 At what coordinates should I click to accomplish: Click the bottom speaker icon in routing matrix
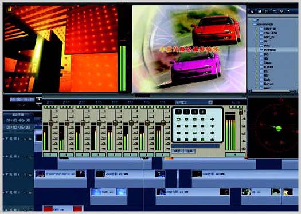coord(212,140)
